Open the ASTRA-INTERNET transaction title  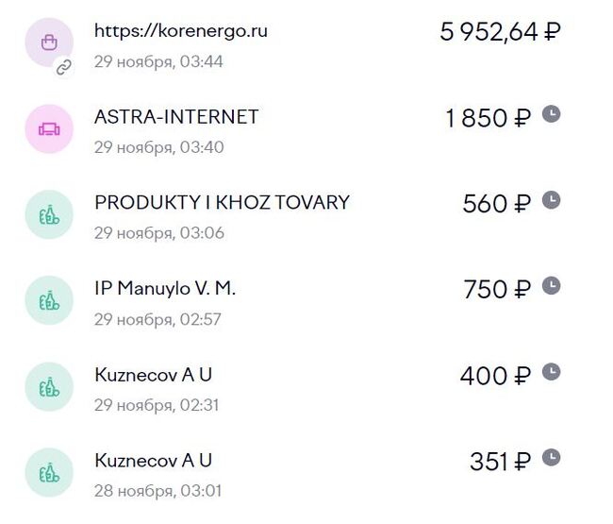pyautogui.click(x=176, y=117)
